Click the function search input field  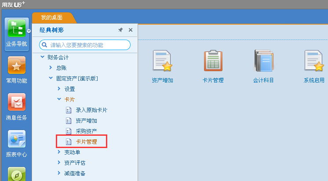(85, 45)
